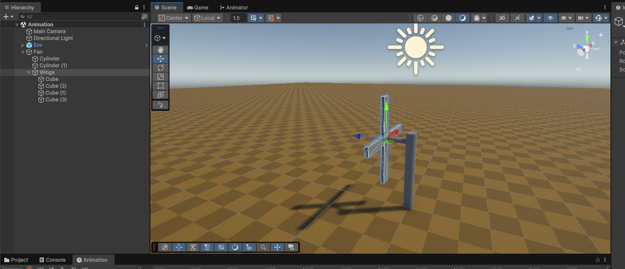Toggle scene effects (skybox, fog) button
Image resolution: width=625 pixels, height=269 pixels.
click(531, 18)
